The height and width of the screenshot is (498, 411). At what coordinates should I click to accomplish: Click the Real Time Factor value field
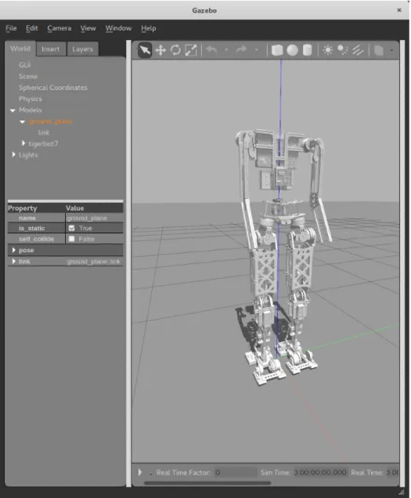coord(236,473)
